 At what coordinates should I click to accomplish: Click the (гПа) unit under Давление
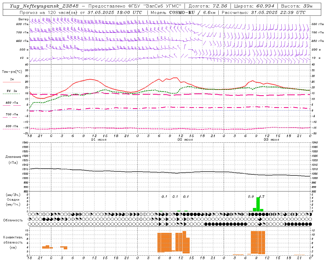click(x=13, y=162)
